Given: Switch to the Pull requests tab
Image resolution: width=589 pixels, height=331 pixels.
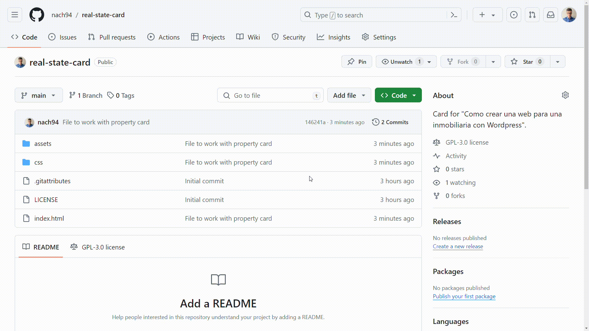Looking at the screenshot, I should (112, 37).
